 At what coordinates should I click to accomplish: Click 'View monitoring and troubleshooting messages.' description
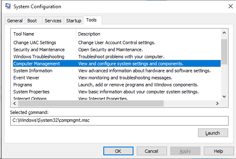[125, 78]
